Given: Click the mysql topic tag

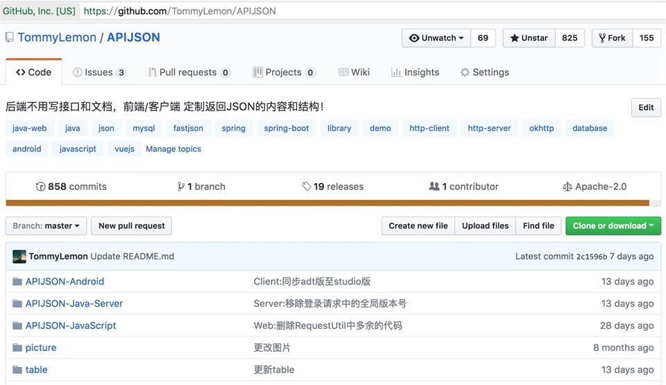Looking at the screenshot, I should (x=144, y=128).
